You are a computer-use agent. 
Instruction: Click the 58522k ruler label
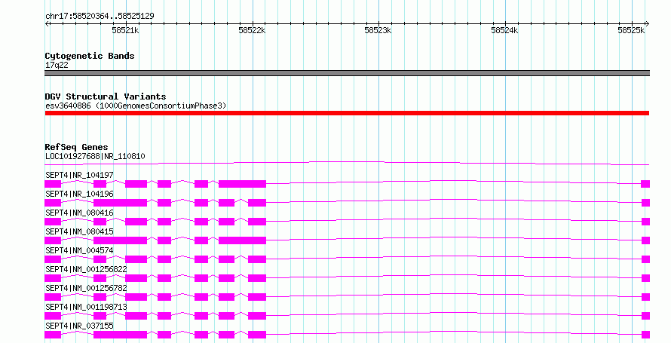(x=252, y=30)
